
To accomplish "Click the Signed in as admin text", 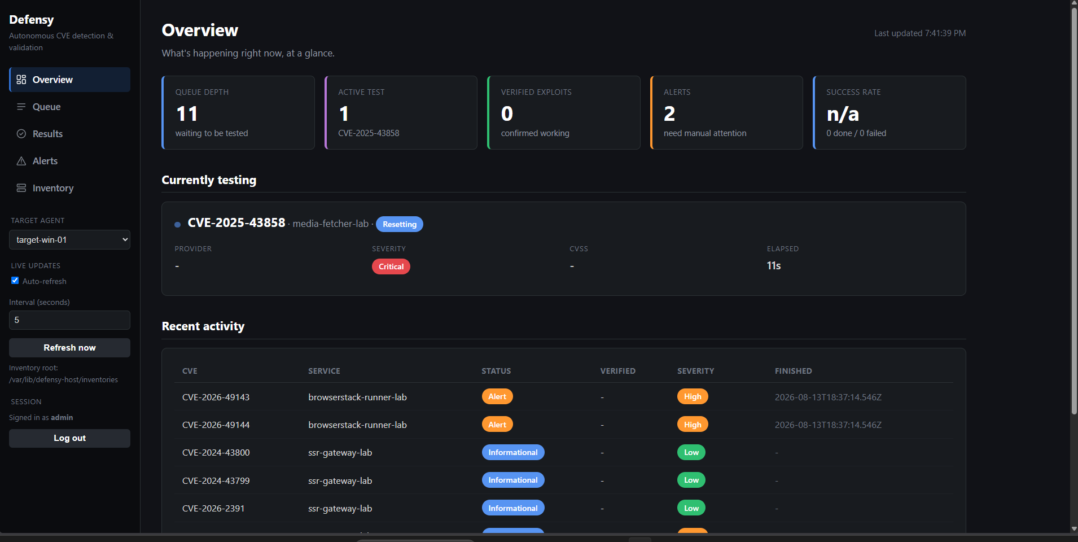I will click(x=41, y=418).
